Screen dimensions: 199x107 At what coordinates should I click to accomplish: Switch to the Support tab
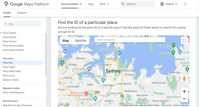coord(22,13)
